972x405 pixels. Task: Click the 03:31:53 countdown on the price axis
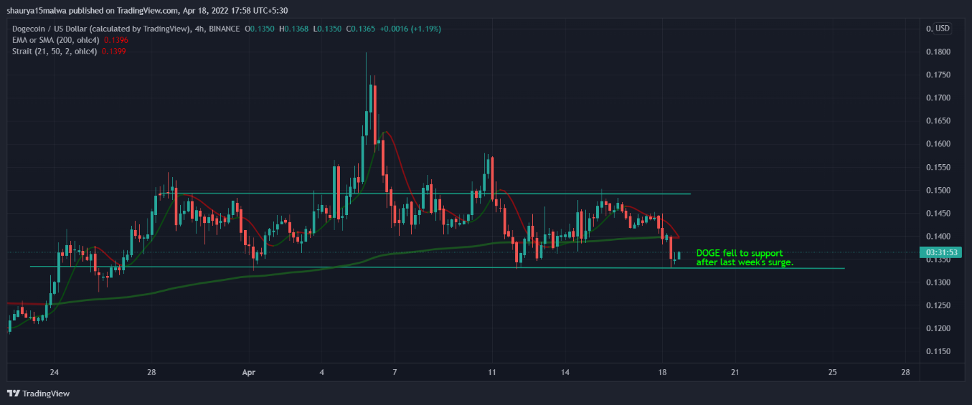click(940, 252)
